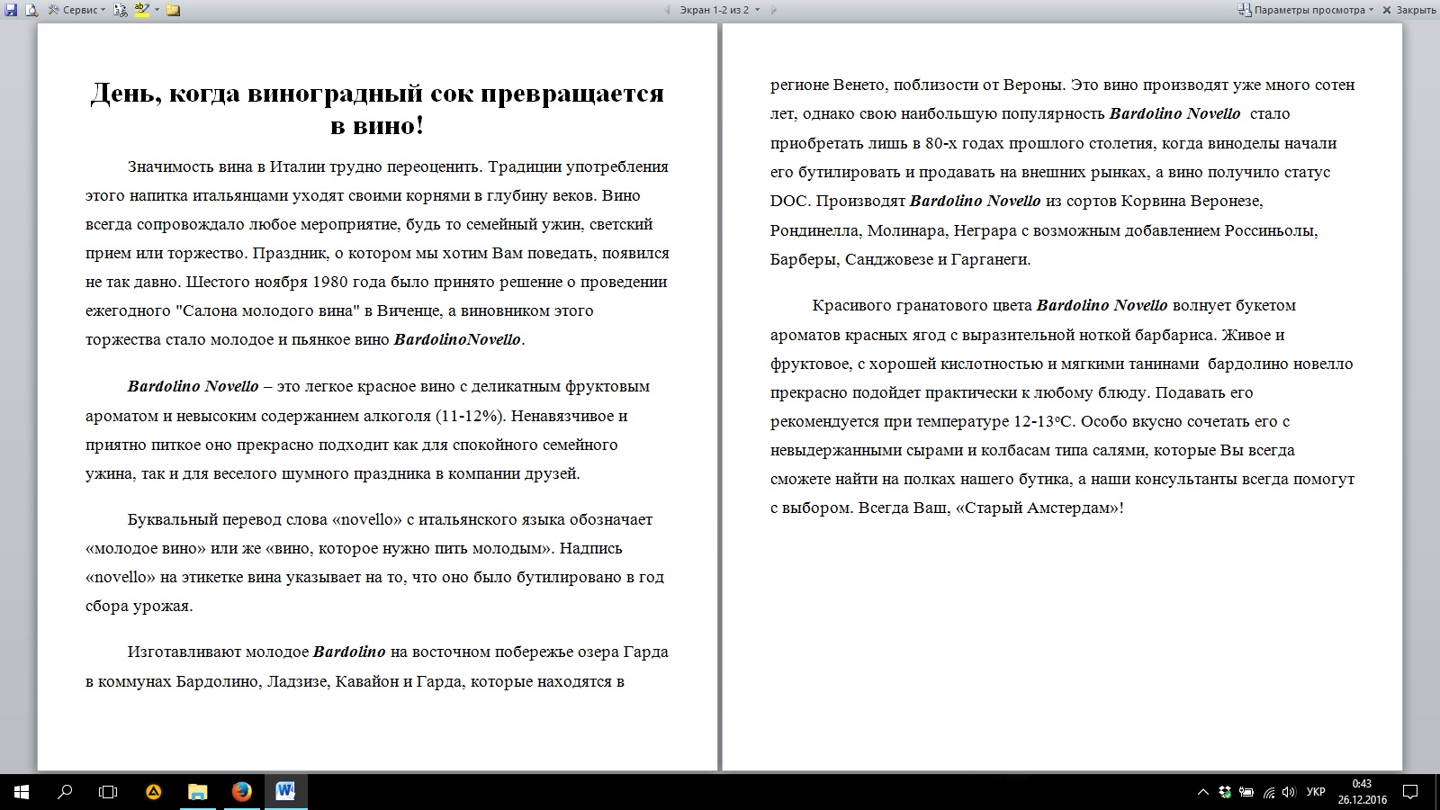Click the text "DOC. Производят" on the right page

point(838,201)
